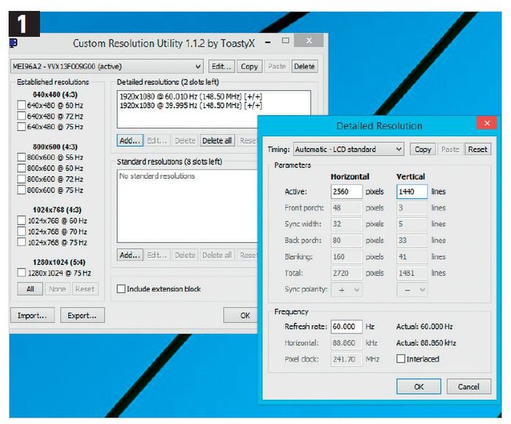Viewport: 511px width, 424px height.
Task: Click Copy next to monitor dropdown
Action: click(x=249, y=67)
